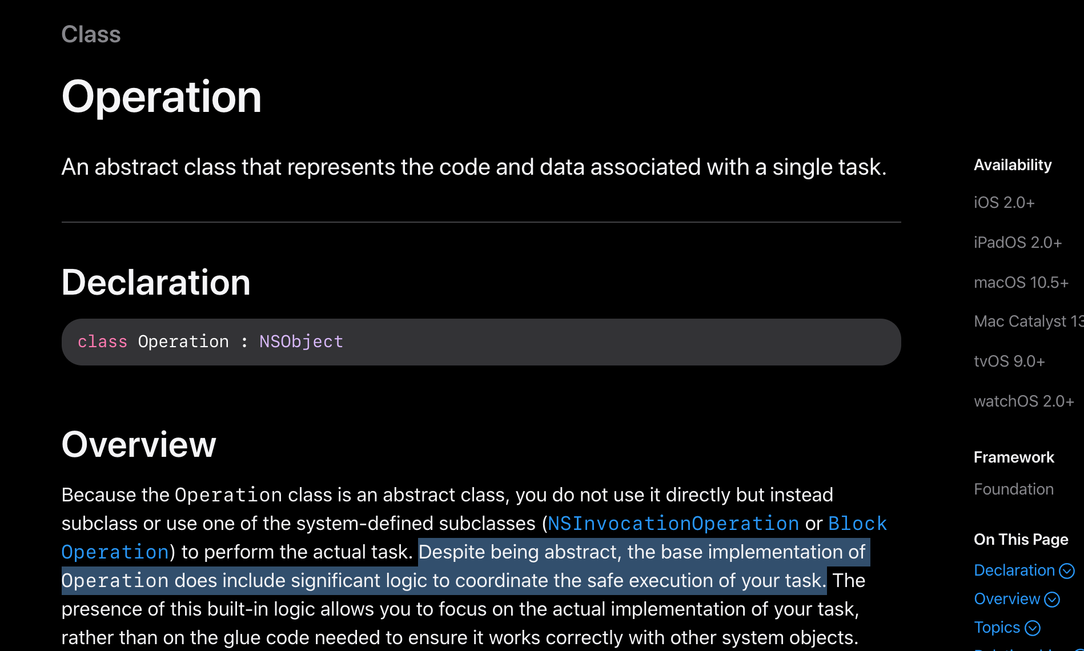Click the chevron circle icon beside Declaration
Viewport: 1084px width, 651px height.
tap(1066, 570)
